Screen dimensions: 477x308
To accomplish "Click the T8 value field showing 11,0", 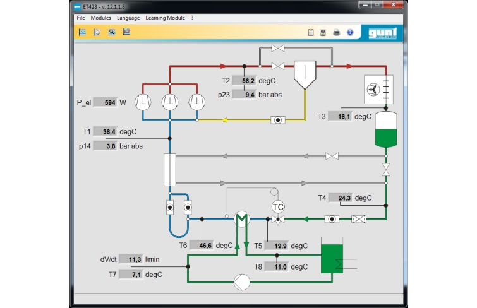I will (277, 266).
